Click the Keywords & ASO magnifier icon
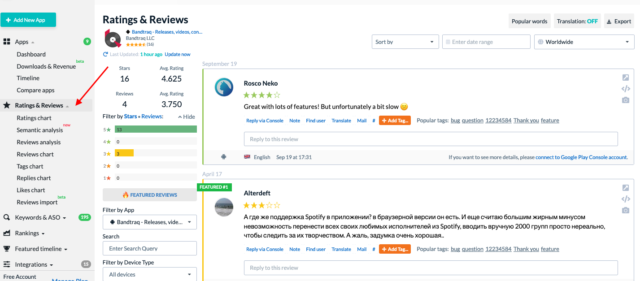This screenshot has width=640, height=281. 7,217
